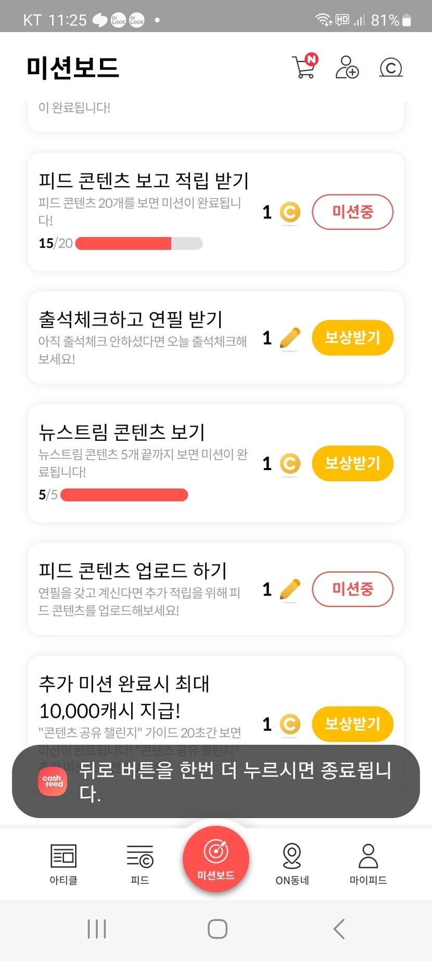The width and height of the screenshot is (432, 961).
Task: Open the 미션보드 center tab
Action: [216, 858]
